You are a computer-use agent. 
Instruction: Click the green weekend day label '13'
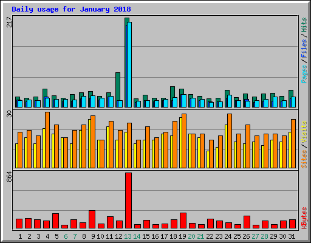coord(128,236)
